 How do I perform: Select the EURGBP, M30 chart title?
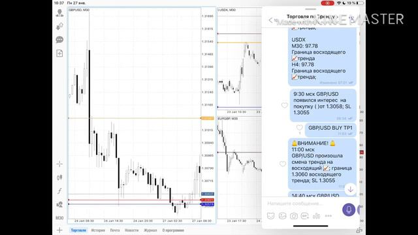point(228,119)
